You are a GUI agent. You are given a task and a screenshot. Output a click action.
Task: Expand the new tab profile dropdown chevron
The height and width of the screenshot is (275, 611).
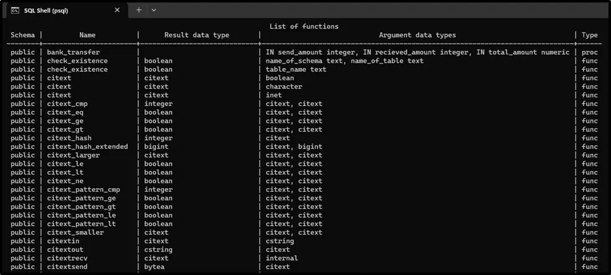pyautogui.click(x=154, y=10)
